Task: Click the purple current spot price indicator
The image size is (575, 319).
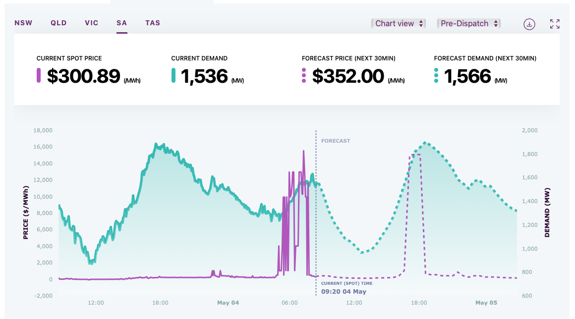Action: coord(39,76)
